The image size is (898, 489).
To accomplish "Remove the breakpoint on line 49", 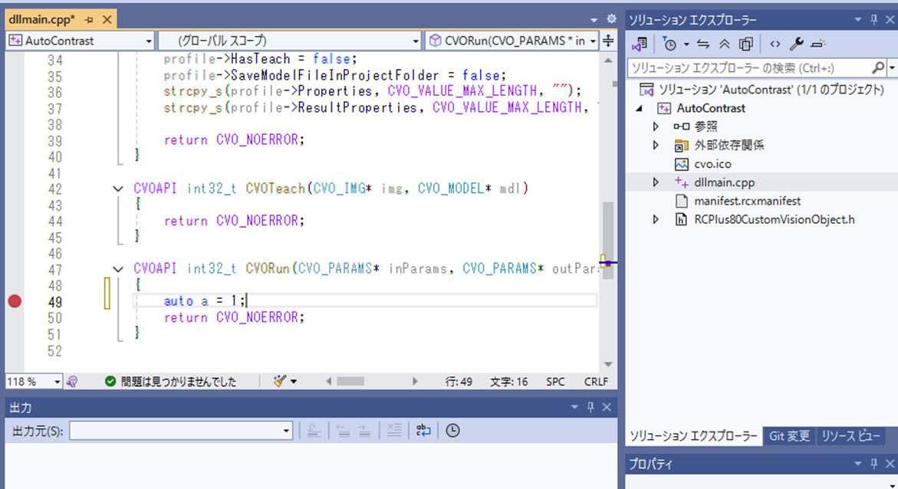I will pyautogui.click(x=14, y=301).
